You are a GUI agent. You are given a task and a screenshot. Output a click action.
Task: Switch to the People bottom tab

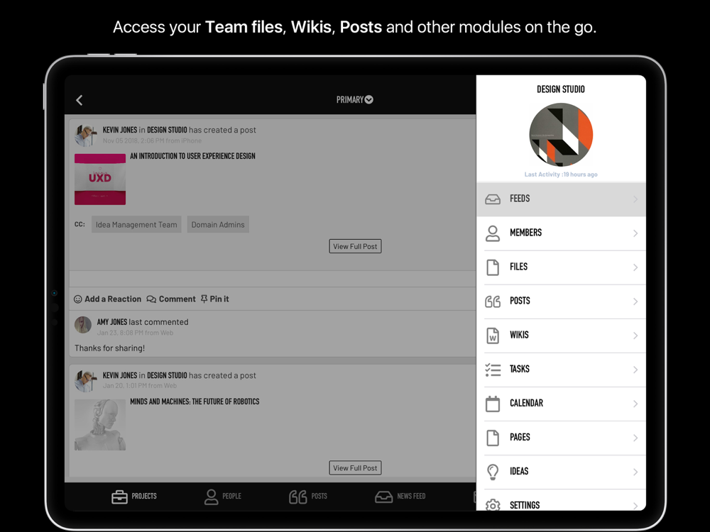(x=222, y=497)
